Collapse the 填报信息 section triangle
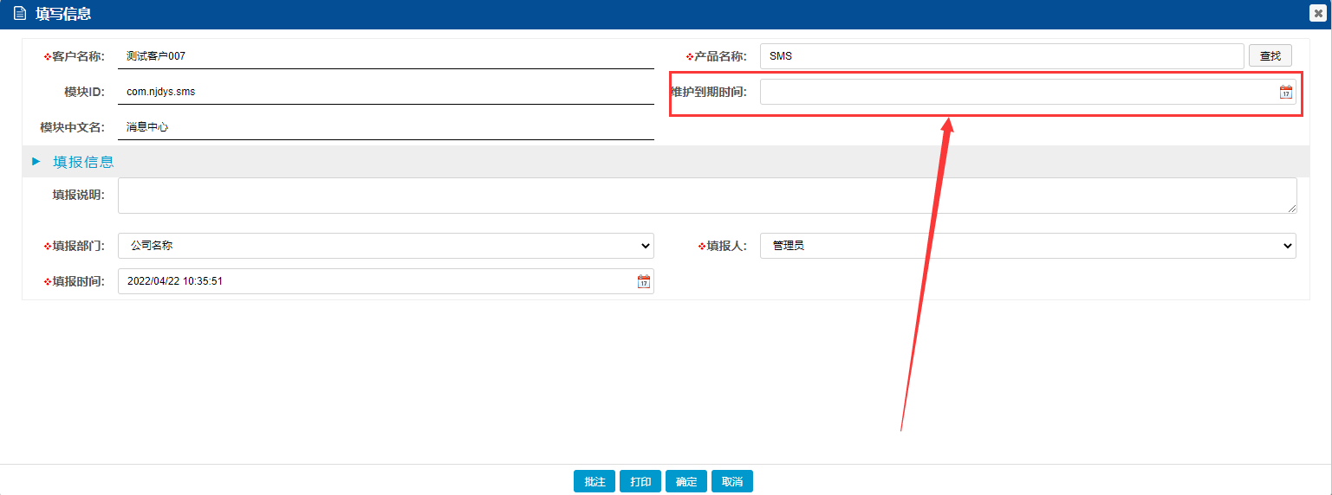 tap(36, 161)
